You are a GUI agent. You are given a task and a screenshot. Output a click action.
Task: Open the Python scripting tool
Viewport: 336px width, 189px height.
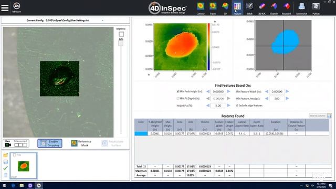(x=316, y=8)
